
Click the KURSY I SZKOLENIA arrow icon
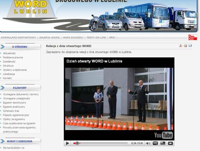click(x=2, y=141)
